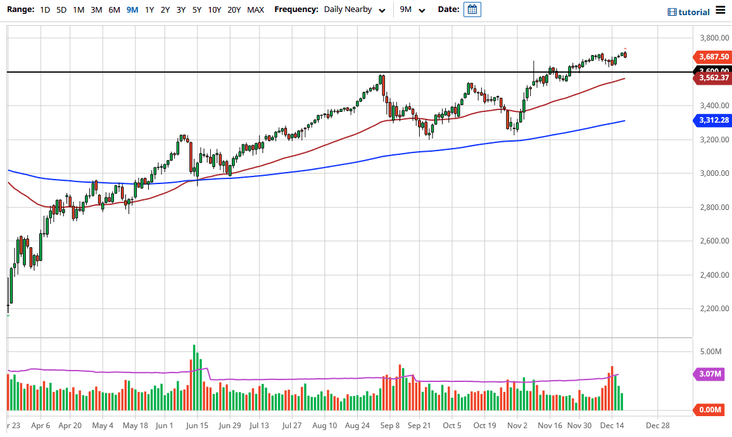The width and height of the screenshot is (732, 437).
Task: Select the 1M range option
Action: (78, 9)
